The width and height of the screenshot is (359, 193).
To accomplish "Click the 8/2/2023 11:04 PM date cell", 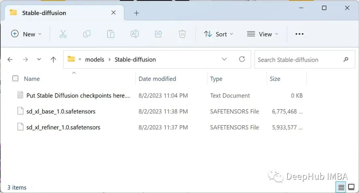I will (163, 95).
